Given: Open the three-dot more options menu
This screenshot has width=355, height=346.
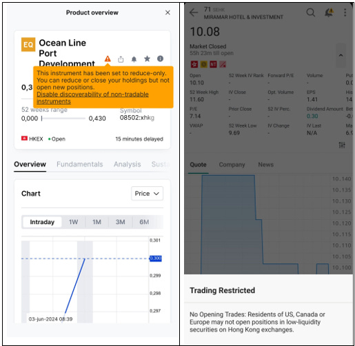Looking at the screenshot, I should 345,12.
